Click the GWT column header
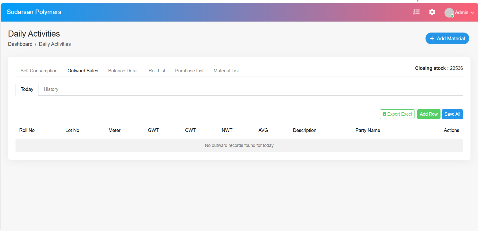 [x=153, y=130]
